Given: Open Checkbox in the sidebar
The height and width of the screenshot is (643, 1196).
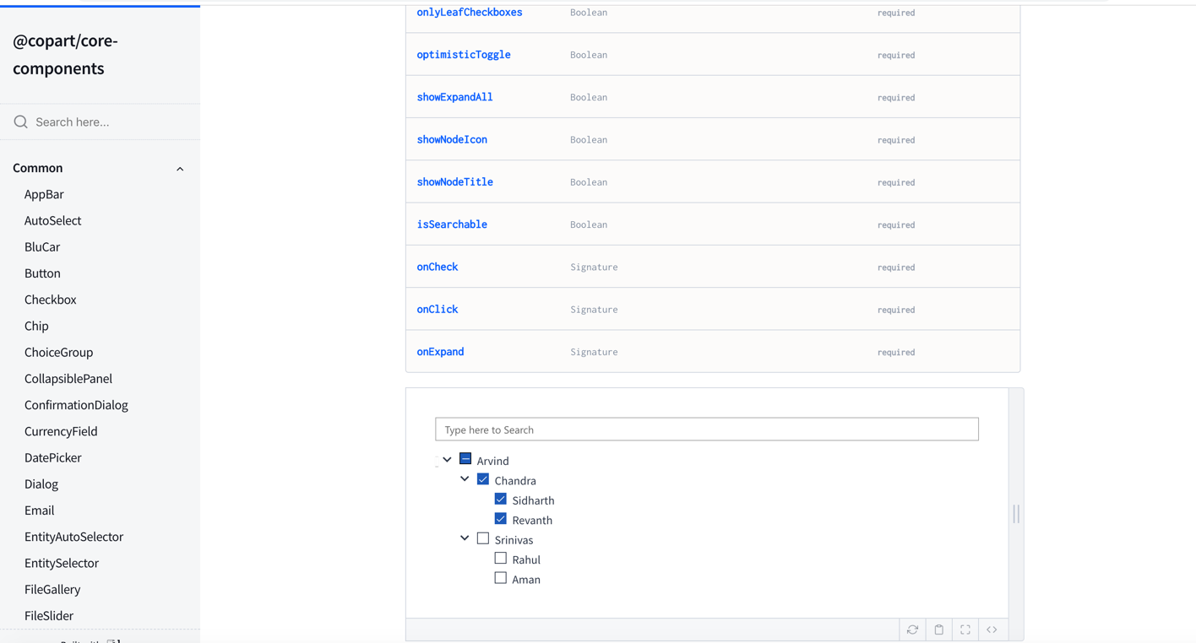Looking at the screenshot, I should tap(51, 300).
